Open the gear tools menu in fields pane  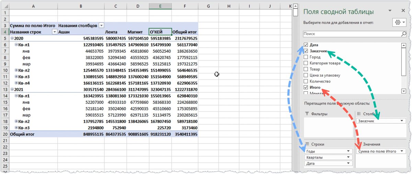[x=399, y=22]
